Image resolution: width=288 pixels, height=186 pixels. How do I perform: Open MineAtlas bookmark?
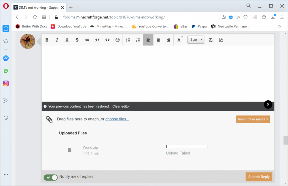click(108, 26)
